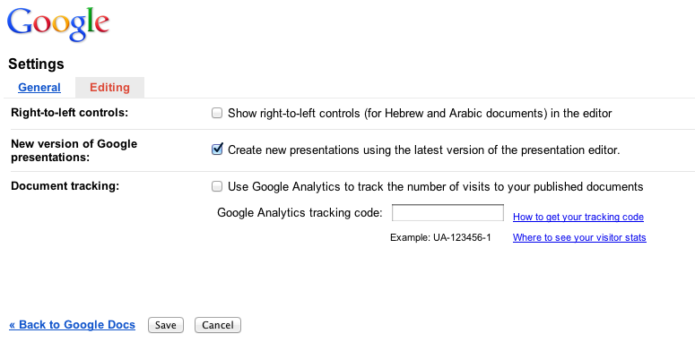The height and width of the screenshot is (359, 695).
Task: Tick the Google Analytics tracking checkbox
Action: tap(217, 187)
